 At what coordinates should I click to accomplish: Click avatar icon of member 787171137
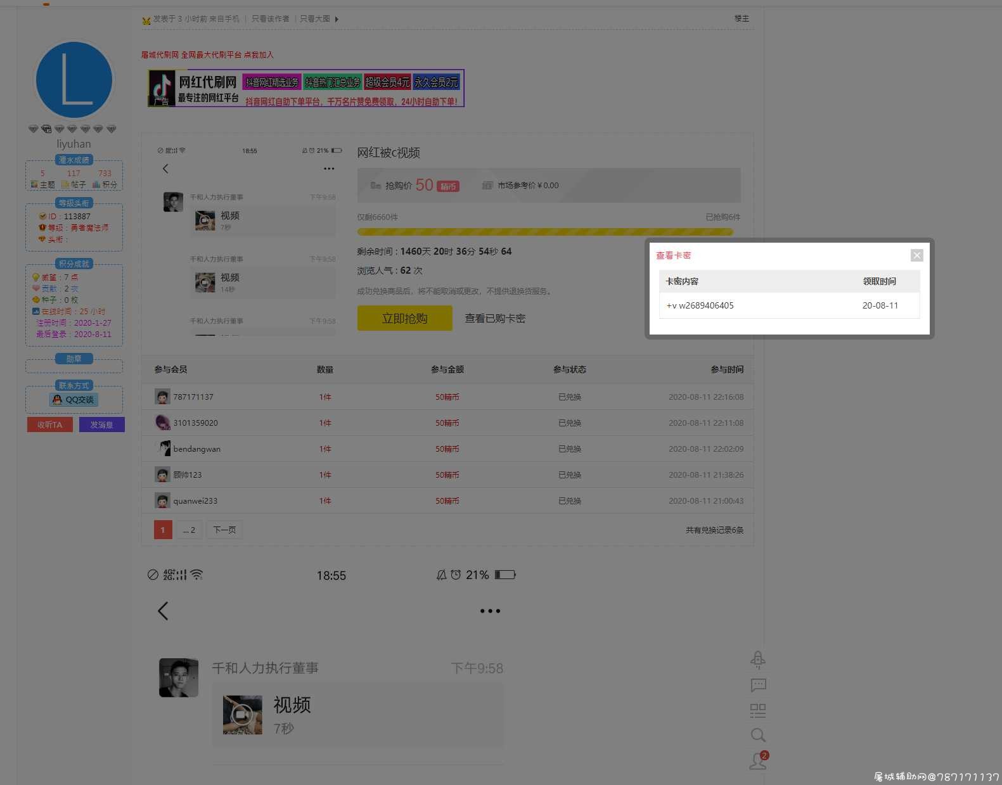[162, 397]
